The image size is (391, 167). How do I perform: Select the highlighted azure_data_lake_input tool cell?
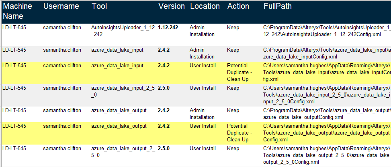point(117,66)
